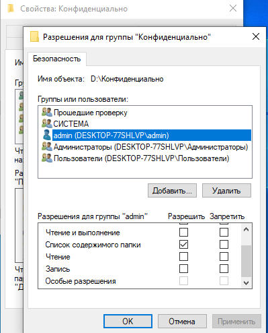Click the folder icon in the Свойства window title
This screenshot has width=268, height=333.
[x=11, y=9]
